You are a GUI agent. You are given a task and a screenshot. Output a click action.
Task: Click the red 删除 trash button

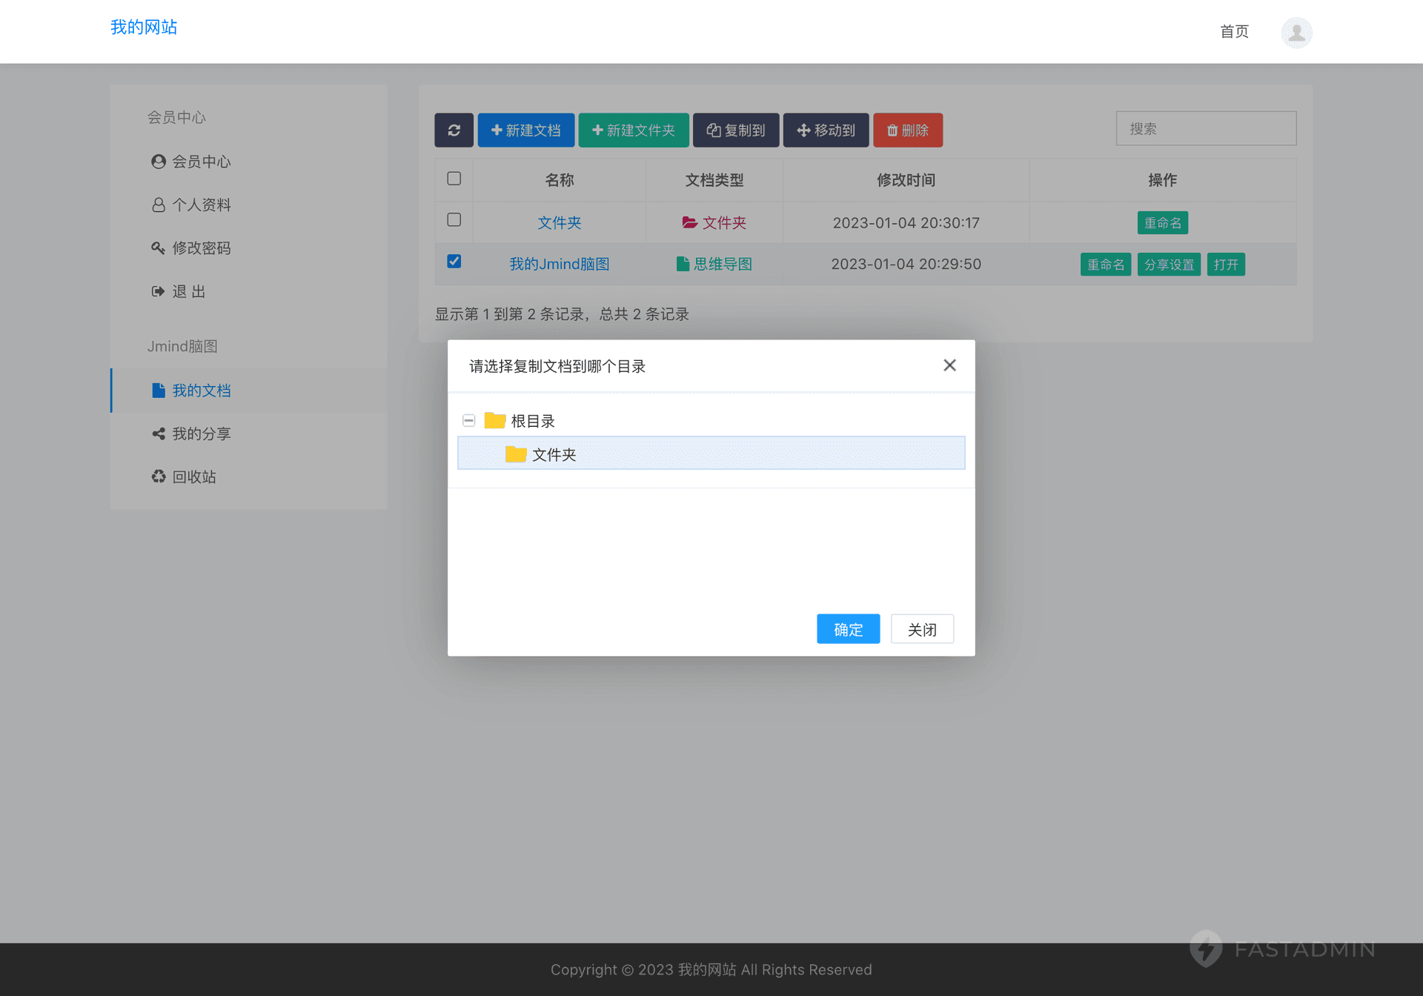click(x=907, y=130)
